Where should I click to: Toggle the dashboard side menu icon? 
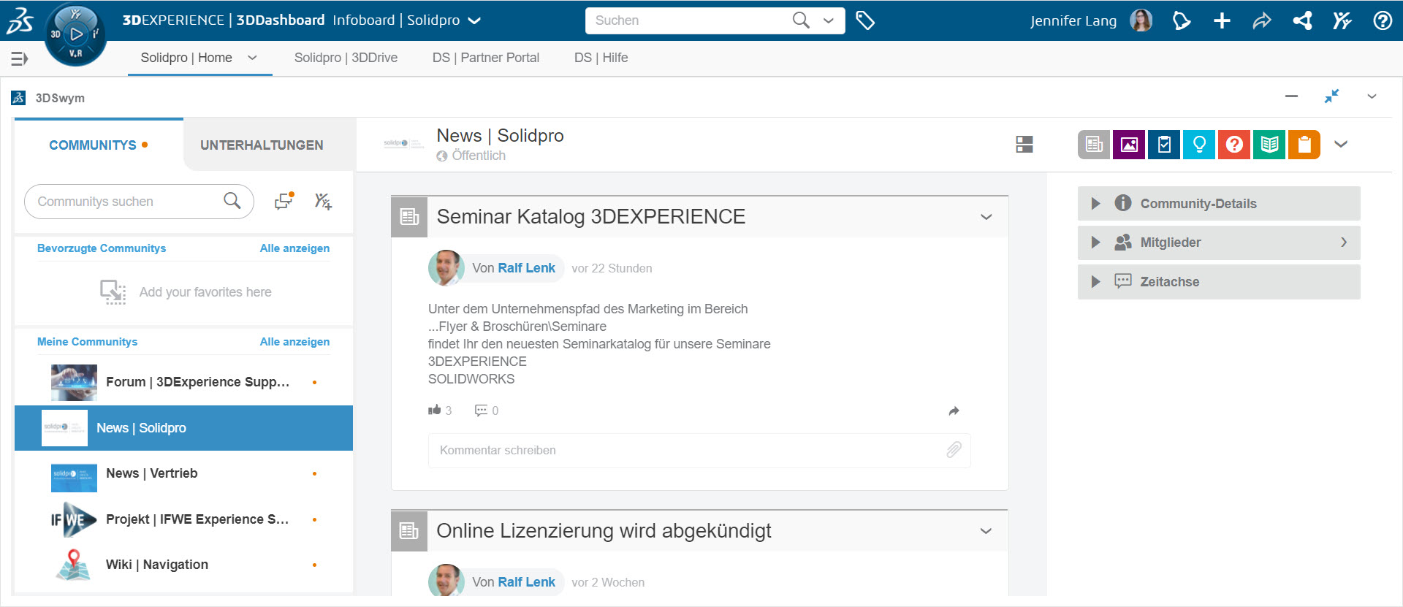[x=20, y=58]
